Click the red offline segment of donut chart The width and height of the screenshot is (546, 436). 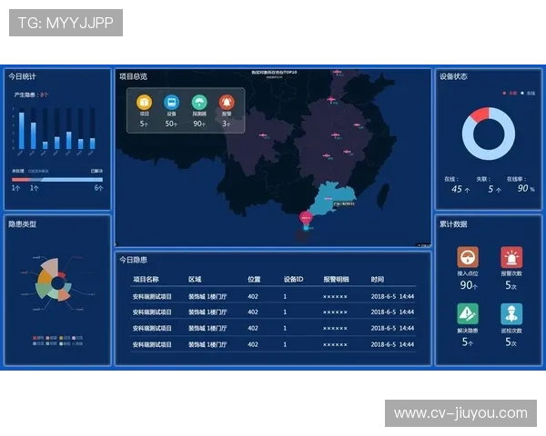(x=479, y=115)
